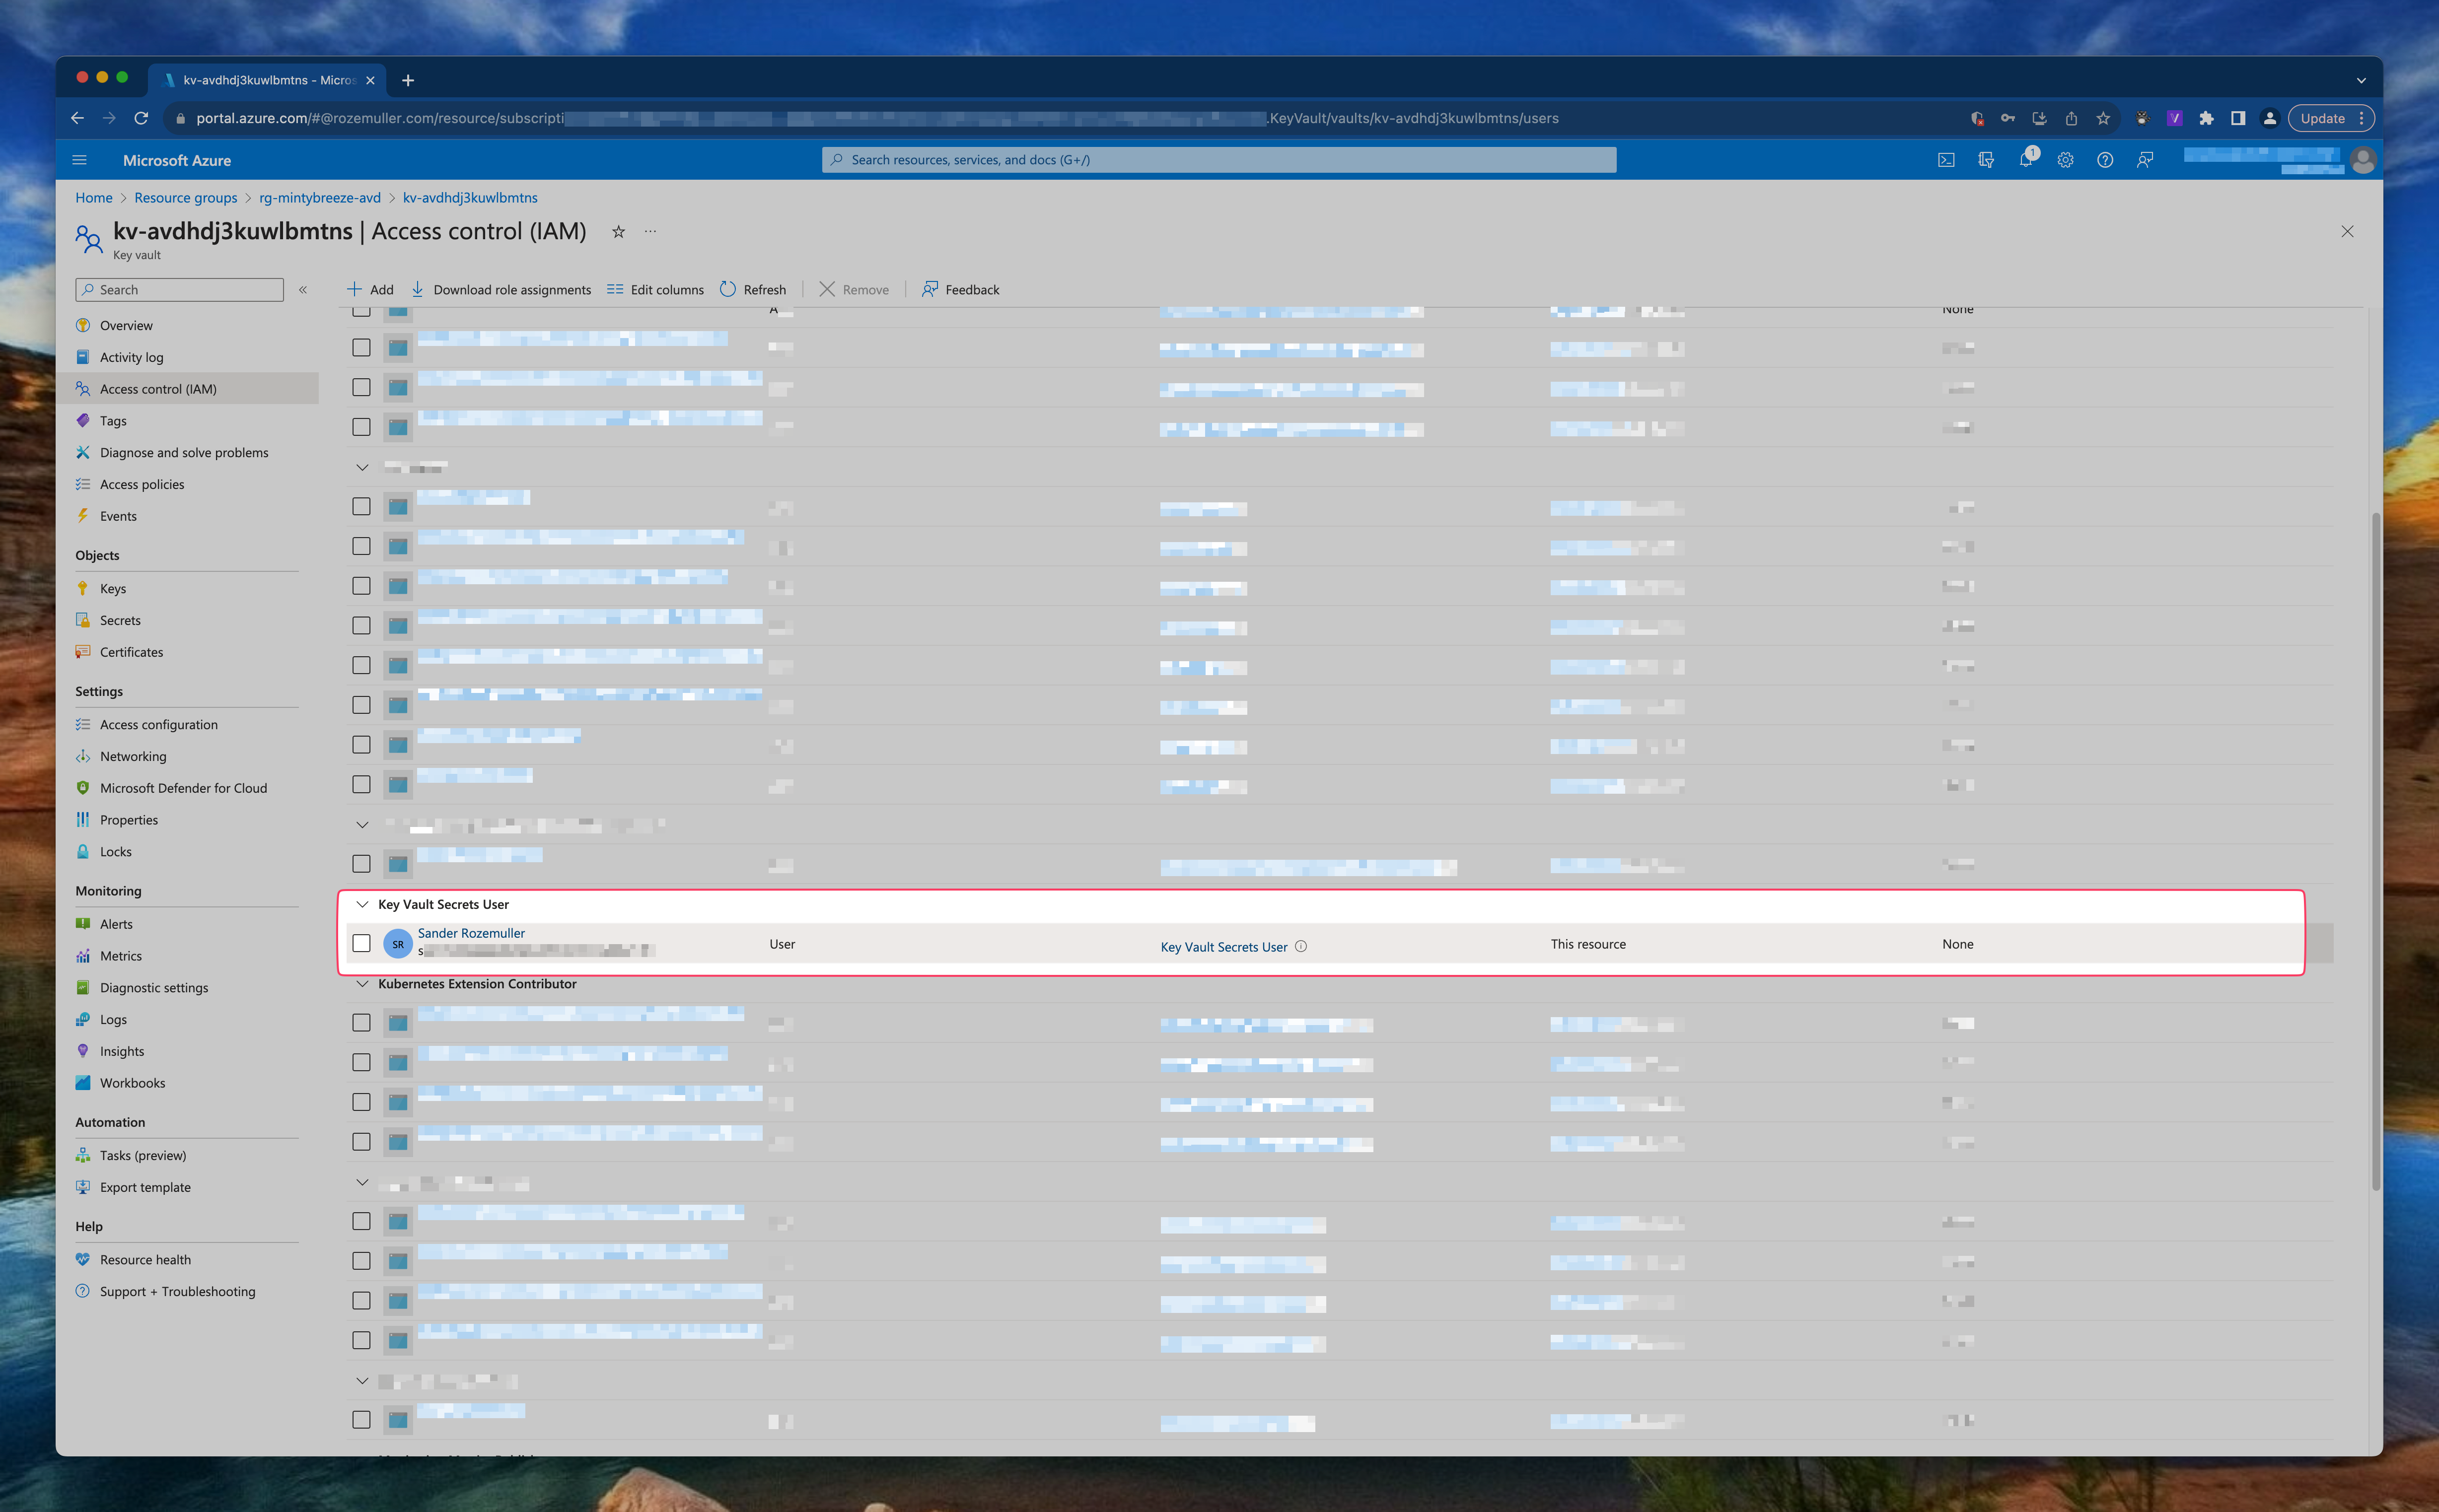Open Access policies in sidebar
This screenshot has height=1512, width=2439.
[x=142, y=484]
